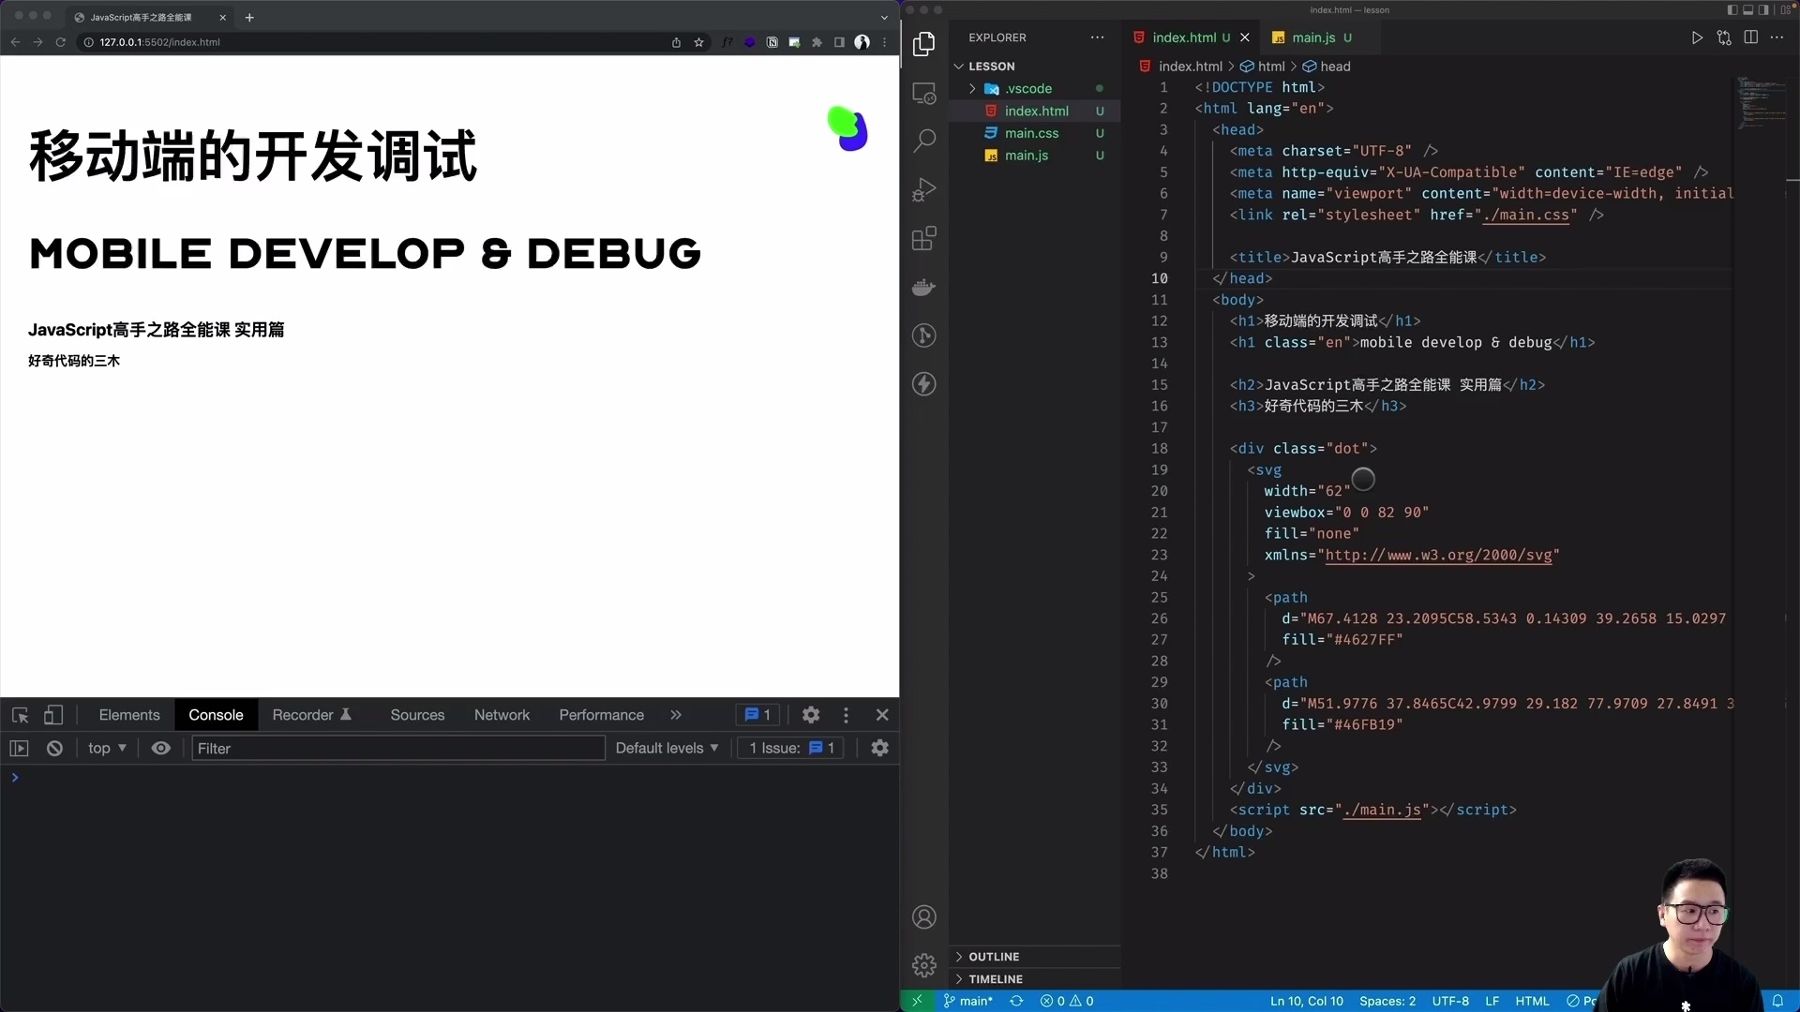Open the console context dropdown showing top
Image resolution: width=1800 pixels, height=1012 pixels.
106,748
